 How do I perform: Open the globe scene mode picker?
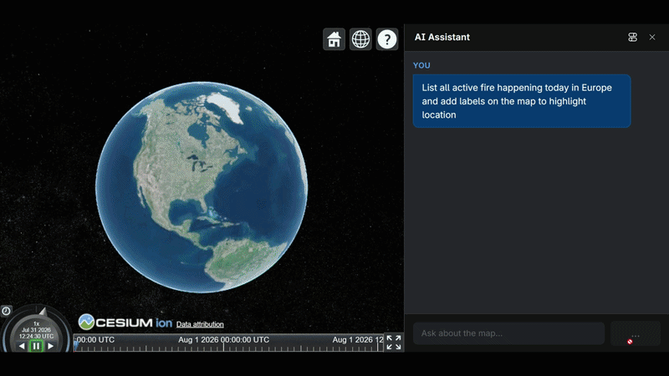pos(360,39)
